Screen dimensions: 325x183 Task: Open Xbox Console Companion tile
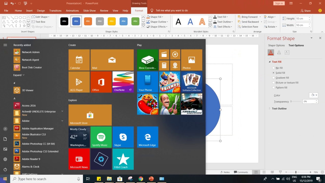148,60
